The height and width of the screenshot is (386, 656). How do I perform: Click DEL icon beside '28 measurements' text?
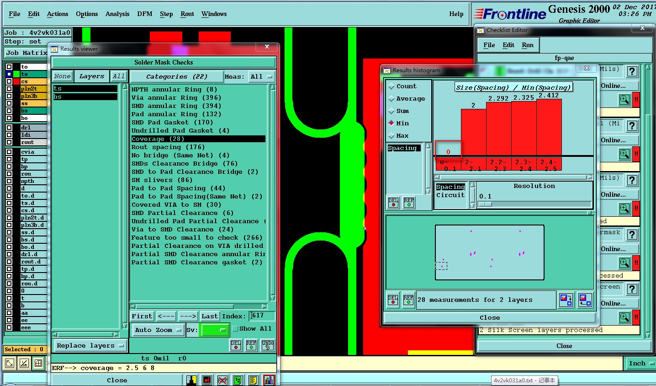point(393,300)
